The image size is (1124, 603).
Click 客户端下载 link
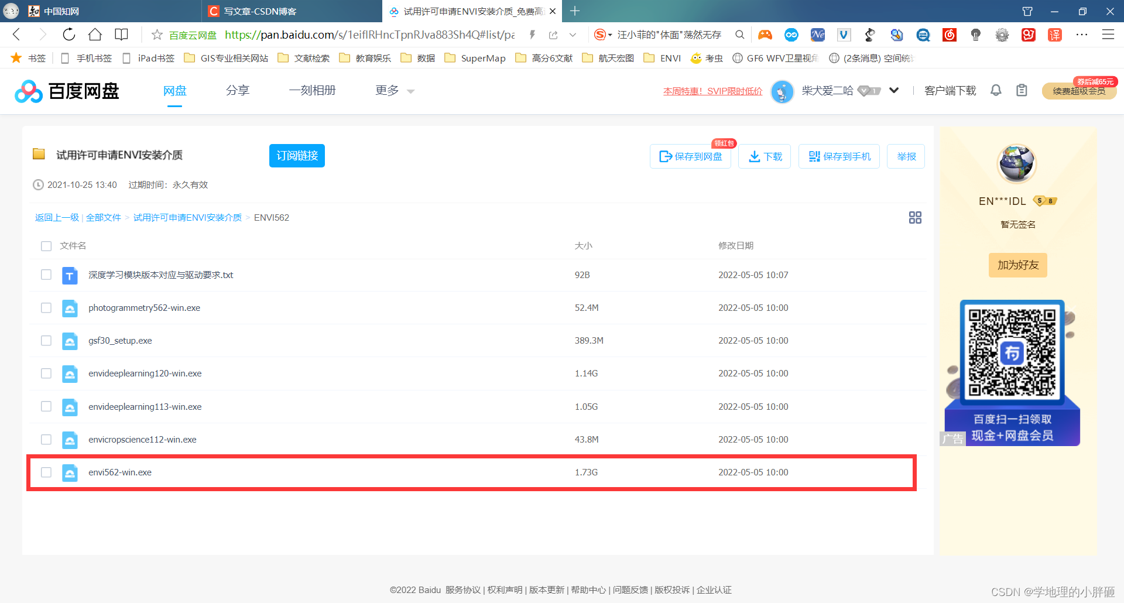pos(950,91)
